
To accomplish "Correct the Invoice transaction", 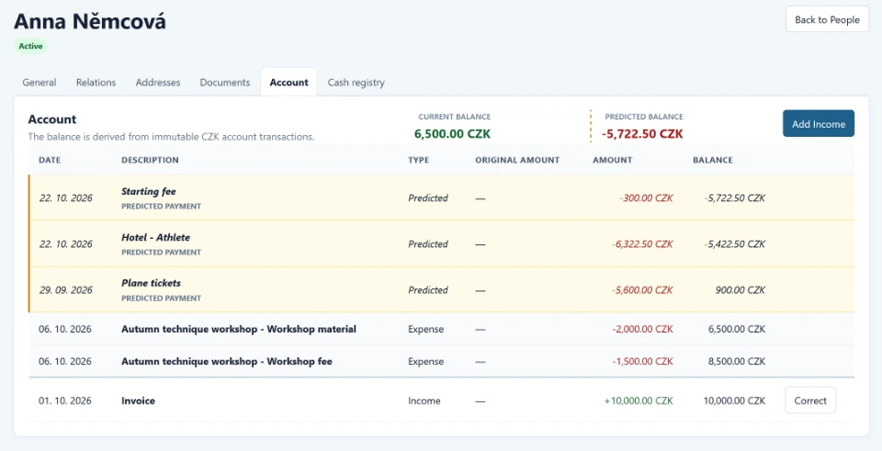I will (810, 400).
